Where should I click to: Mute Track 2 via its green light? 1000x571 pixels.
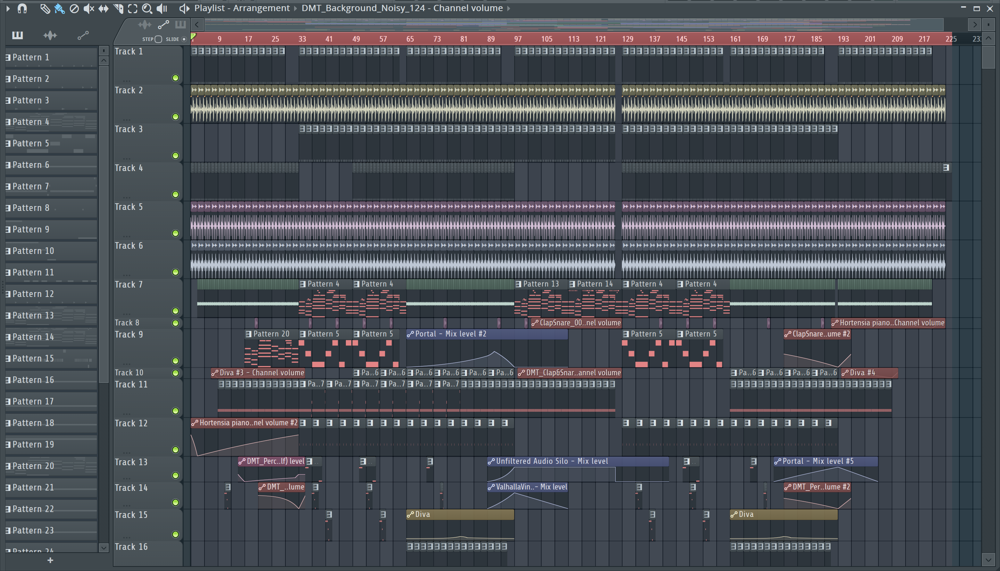point(175,117)
